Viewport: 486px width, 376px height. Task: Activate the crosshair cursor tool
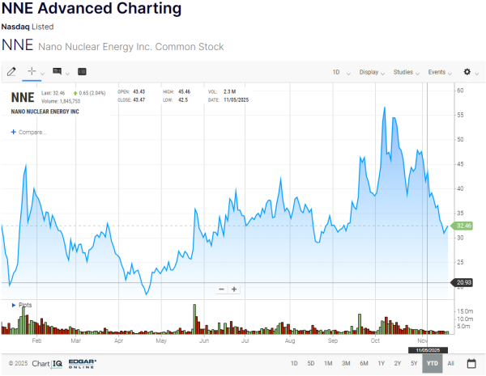33,72
